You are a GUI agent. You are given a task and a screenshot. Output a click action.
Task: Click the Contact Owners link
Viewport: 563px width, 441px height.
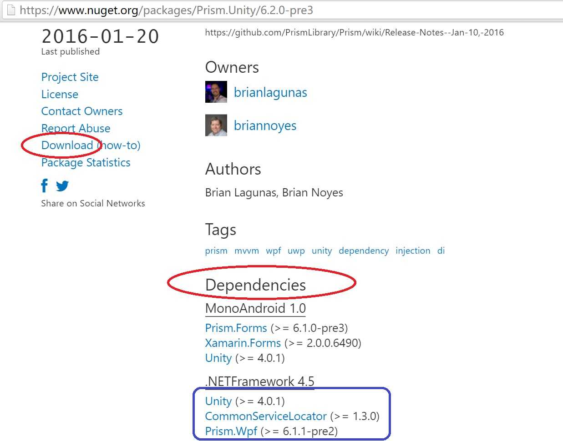click(x=82, y=111)
